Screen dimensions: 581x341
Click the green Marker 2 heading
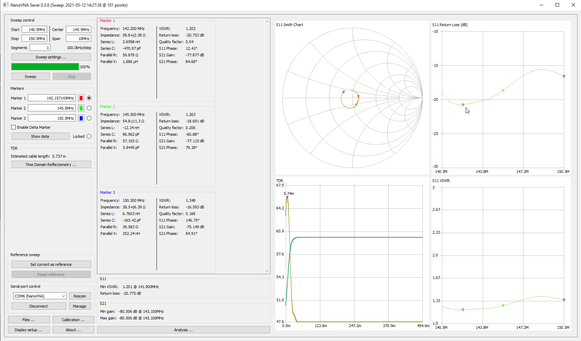pos(107,106)
